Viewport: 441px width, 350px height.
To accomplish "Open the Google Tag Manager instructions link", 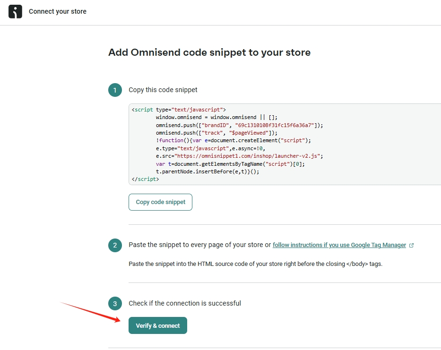I will (339, 245).
